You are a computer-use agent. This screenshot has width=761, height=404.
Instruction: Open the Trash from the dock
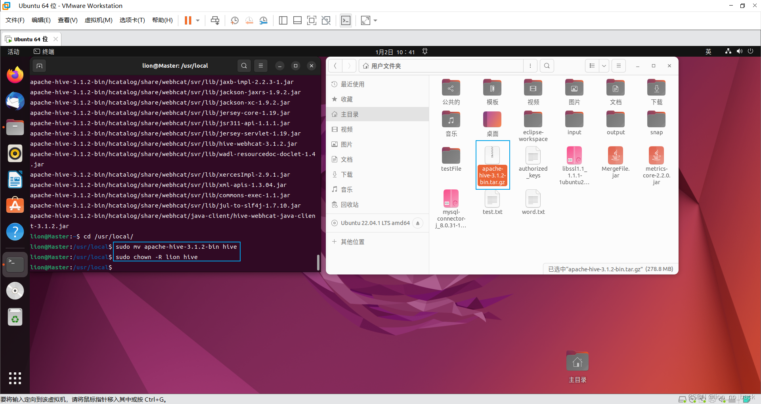tap(15, 317)
